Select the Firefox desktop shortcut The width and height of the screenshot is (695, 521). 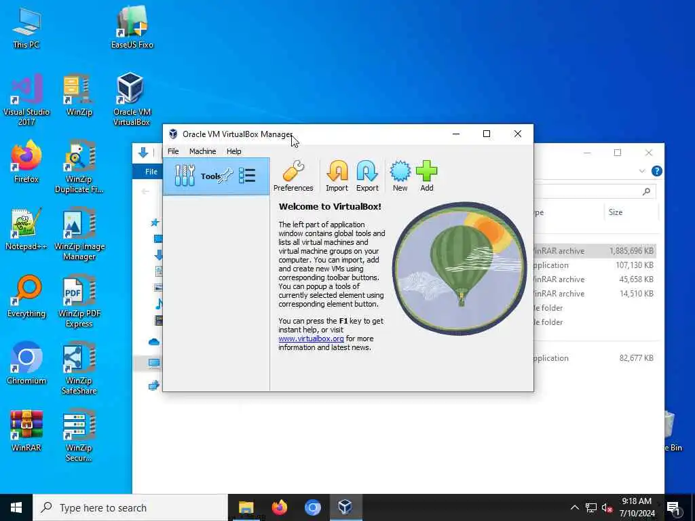26,161
